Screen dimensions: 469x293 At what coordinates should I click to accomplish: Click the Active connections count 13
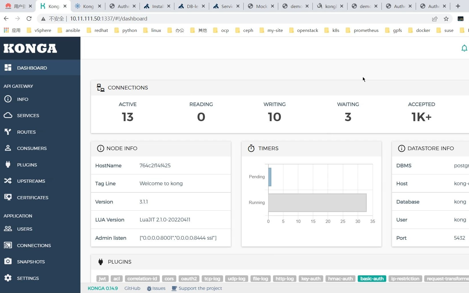click(128, 117)
